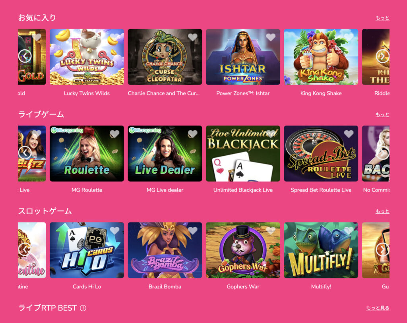Open もっと見る link for ライブRTP BEST

[378, 308]
